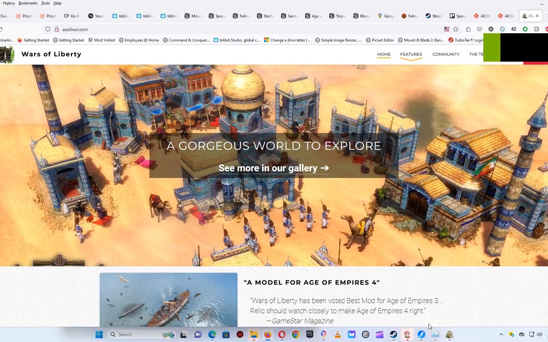Open 'Simple Image Resizer' bookmark

tap(338, 40)
